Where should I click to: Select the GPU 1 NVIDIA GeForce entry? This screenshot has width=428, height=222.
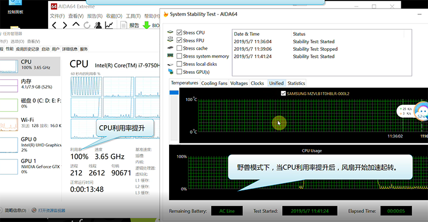[x=30, y=166]
